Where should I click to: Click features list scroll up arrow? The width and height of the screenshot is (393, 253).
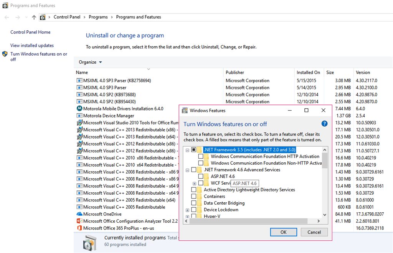click(325, 150)
